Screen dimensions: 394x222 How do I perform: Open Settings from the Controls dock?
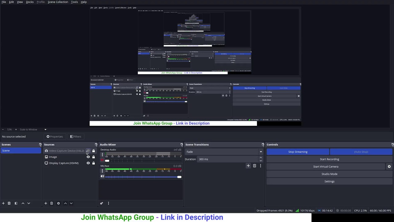[329, 181]
